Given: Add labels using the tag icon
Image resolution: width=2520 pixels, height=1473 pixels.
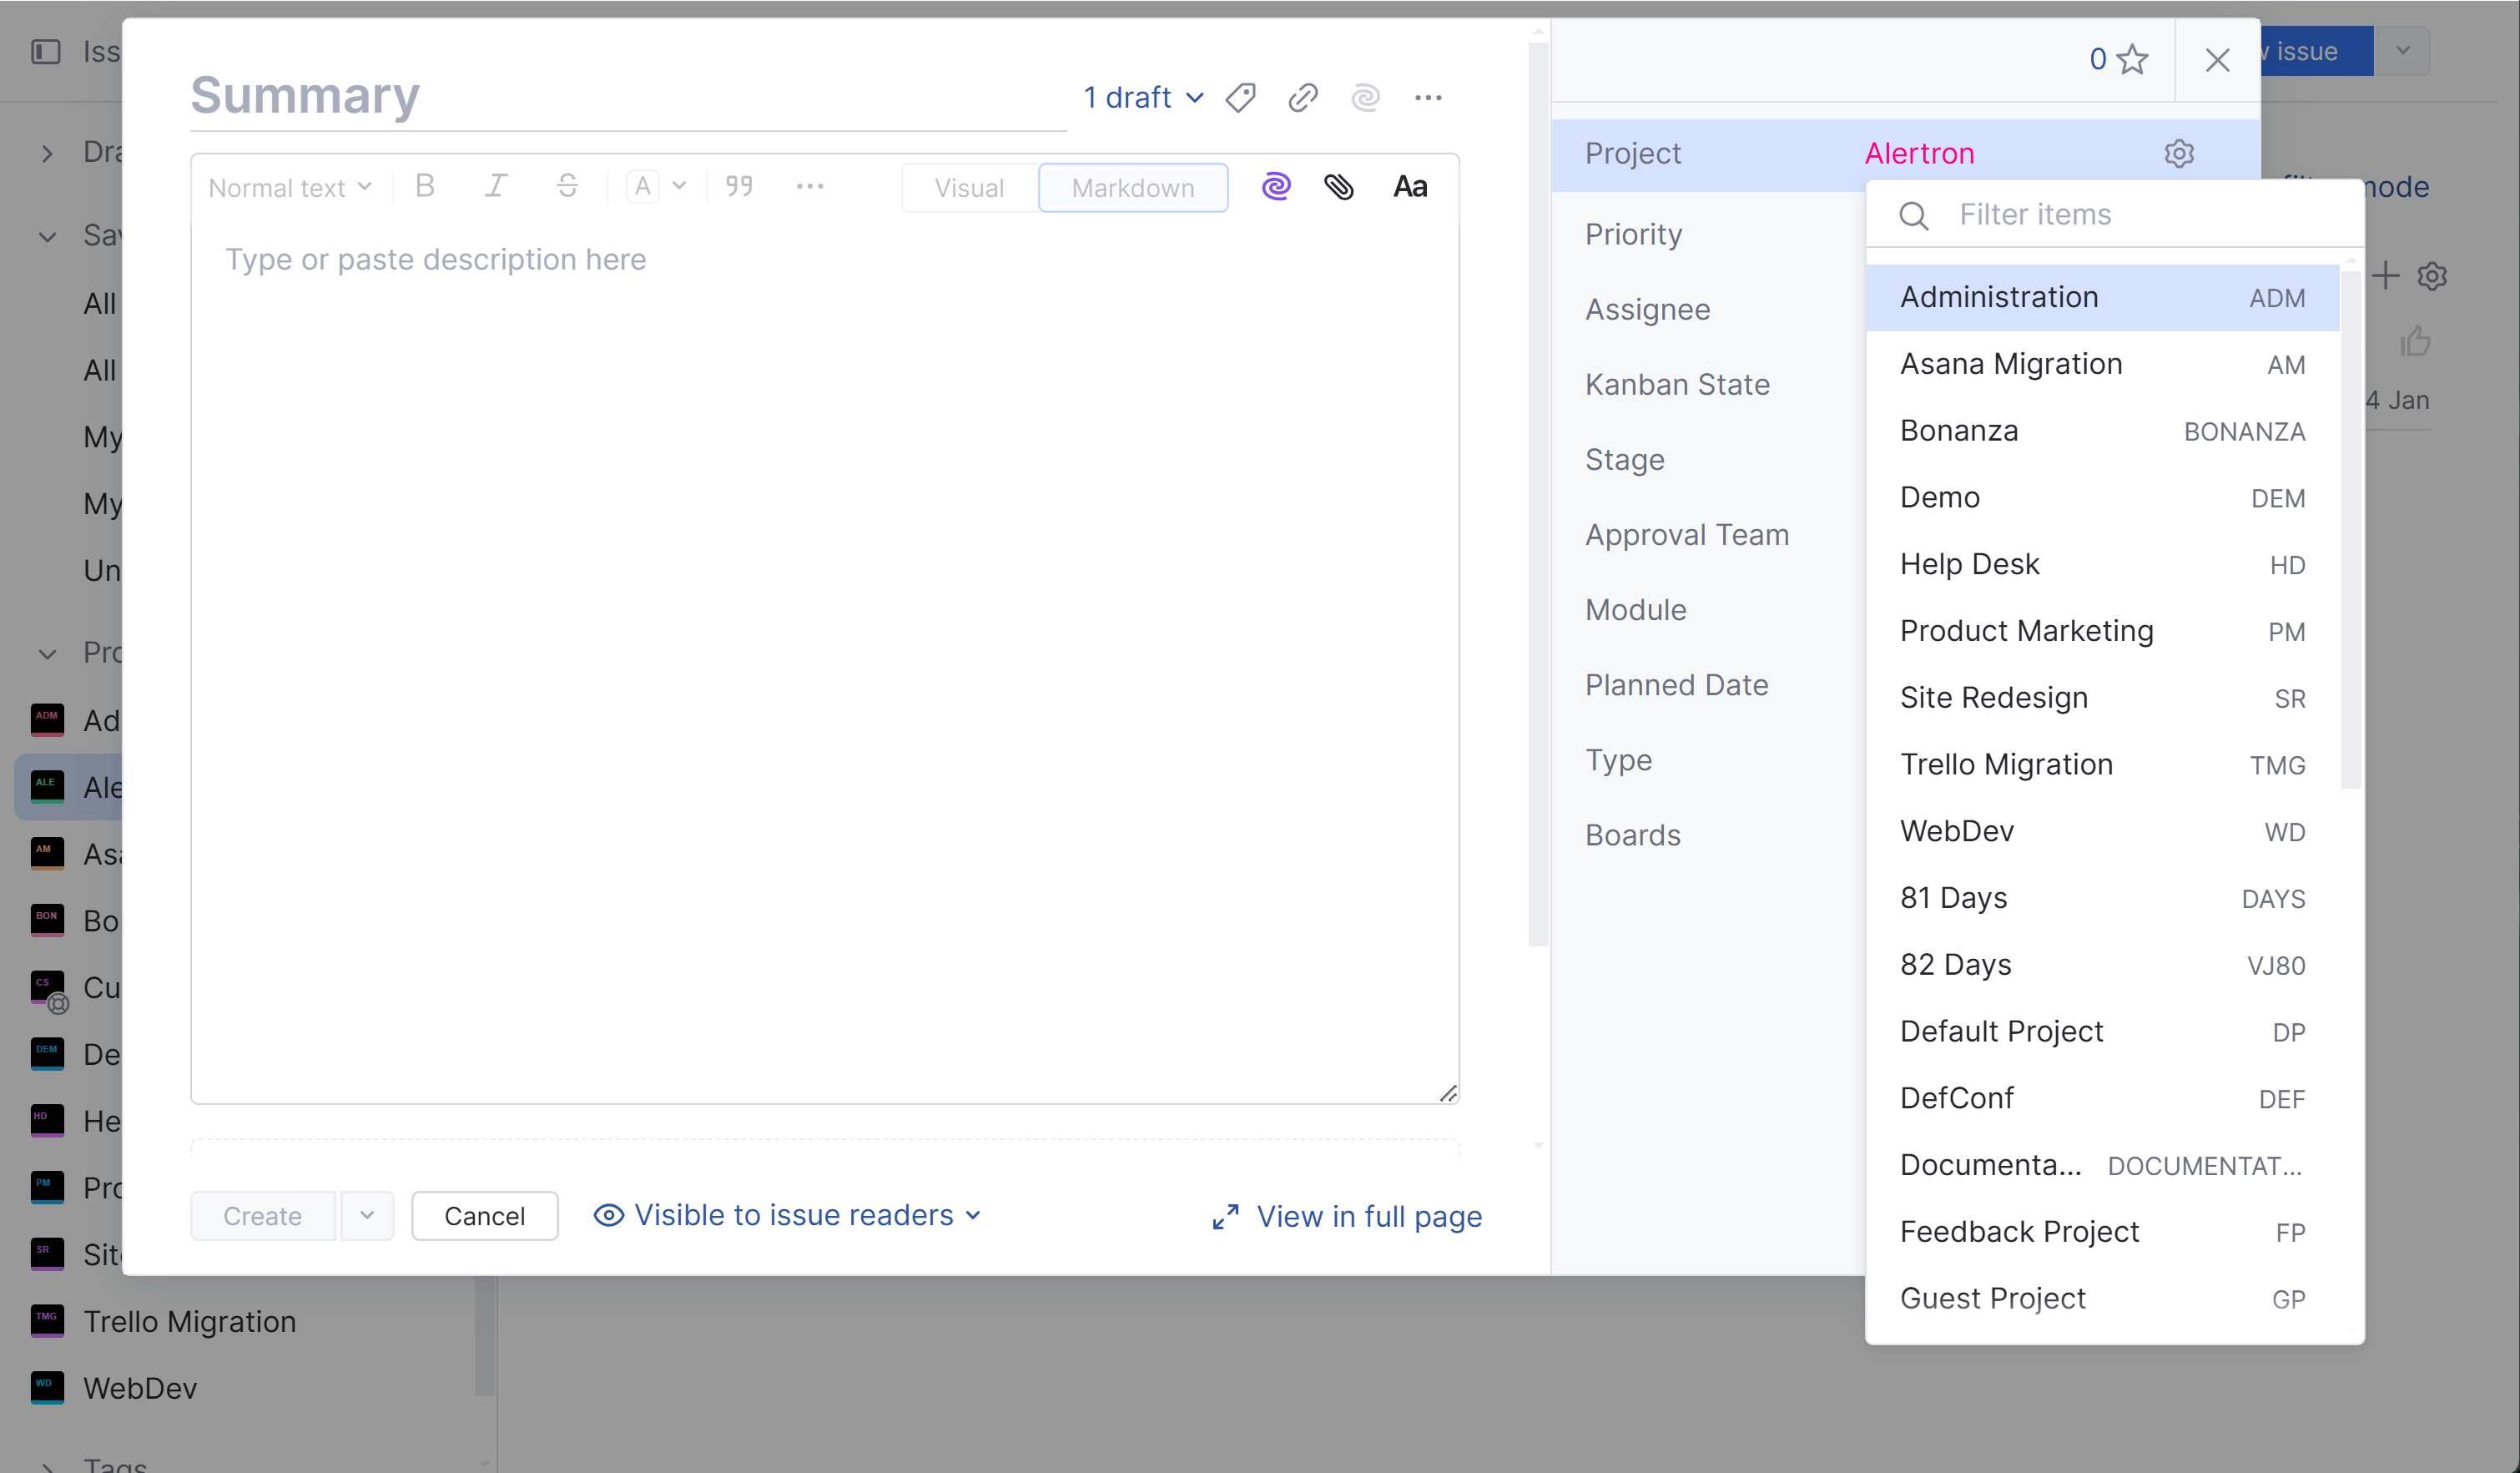Looking at the screenshot, I should [1240, 97].
